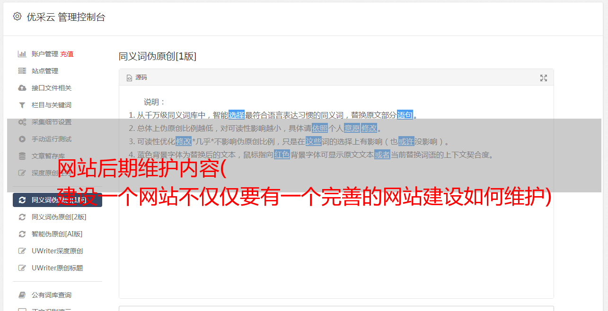
Task: Click the book icon for 公有词库查询
Action: pos(22,295)
